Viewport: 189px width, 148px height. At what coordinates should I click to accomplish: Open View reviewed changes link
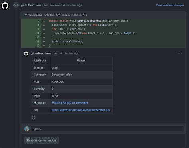point(170,5)
